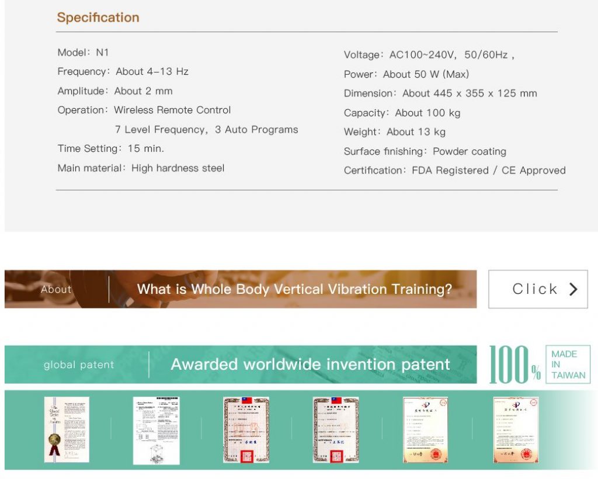Open What is Whole Body Vertical Vibration Training banner
The height and width of the screenshot is (479, 598).
click(x=294, y=289)
